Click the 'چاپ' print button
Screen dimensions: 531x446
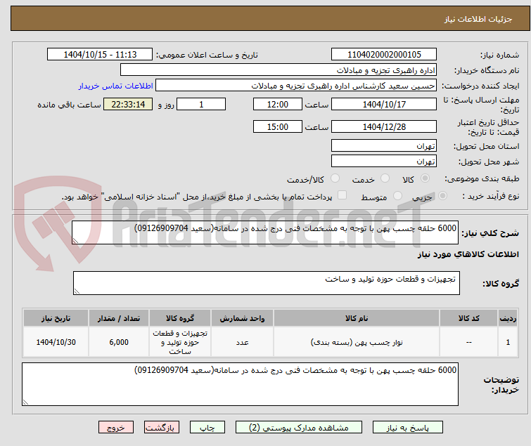(x=207, y=428)
